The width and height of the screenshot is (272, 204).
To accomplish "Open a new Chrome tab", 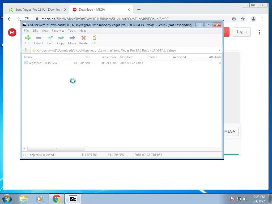I will coord(139,10).
